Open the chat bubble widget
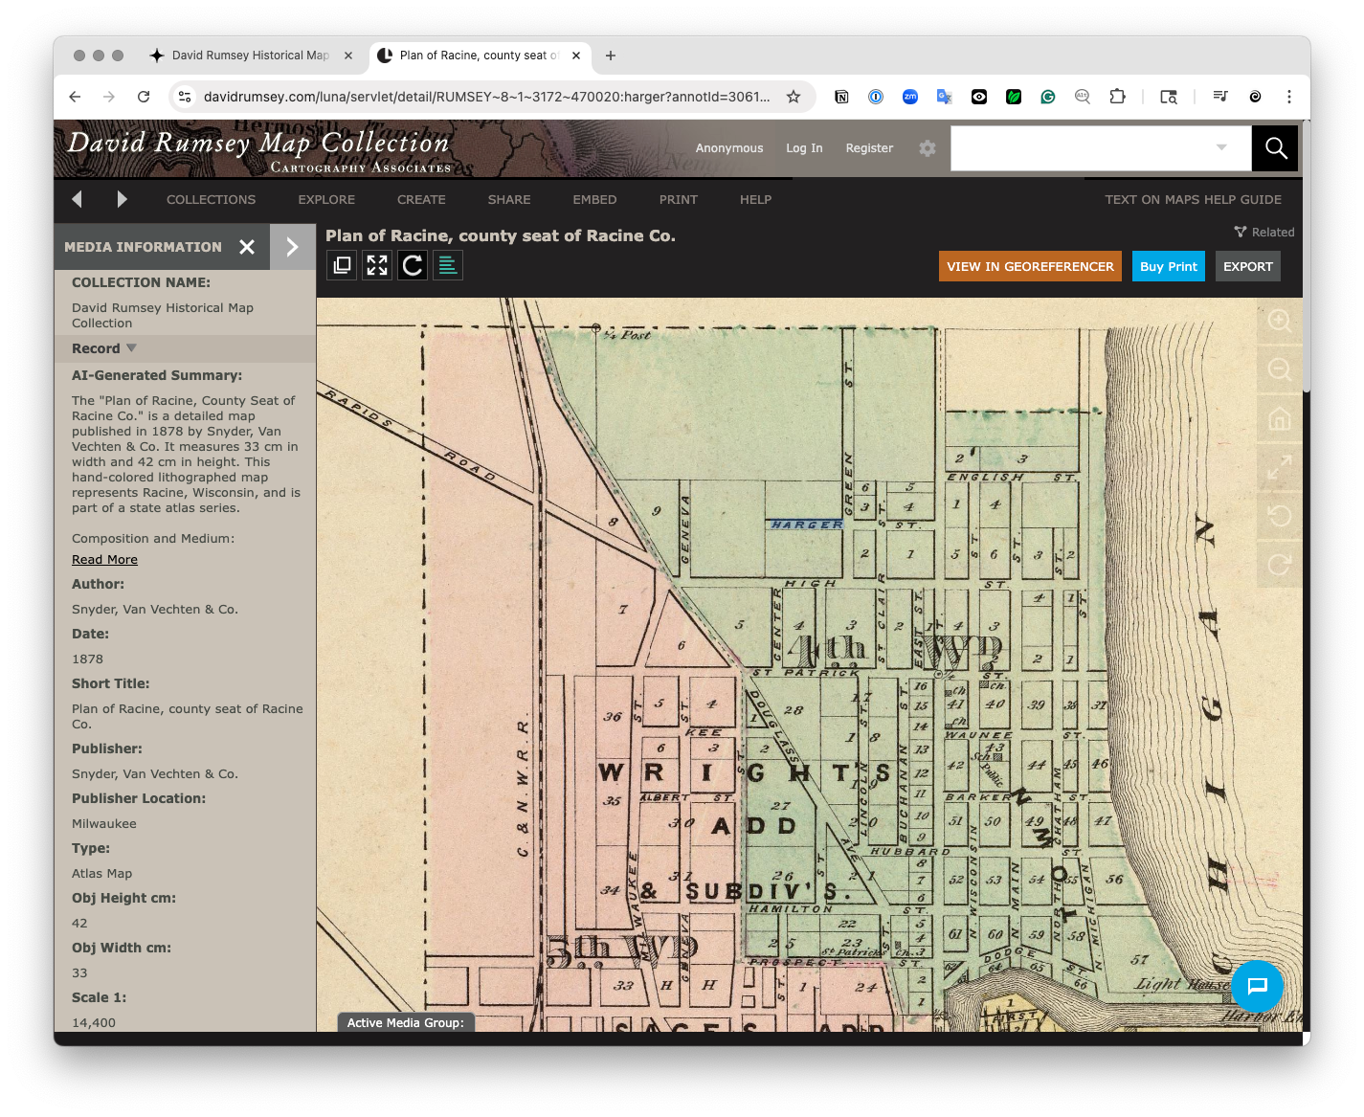The image size is (1364, 1117). tap(1257, 986)
